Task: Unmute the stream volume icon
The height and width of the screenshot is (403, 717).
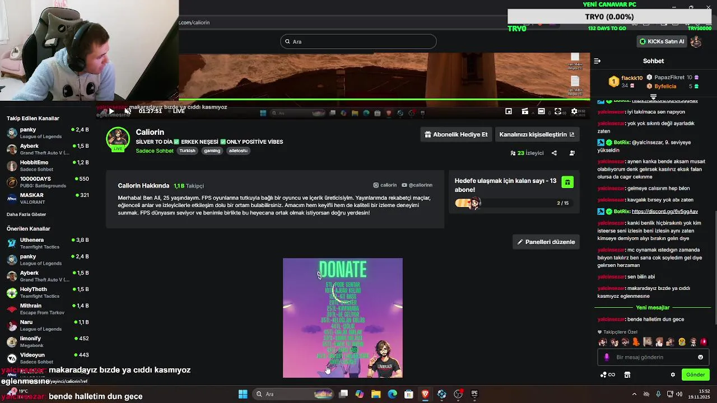Action: 128,111
